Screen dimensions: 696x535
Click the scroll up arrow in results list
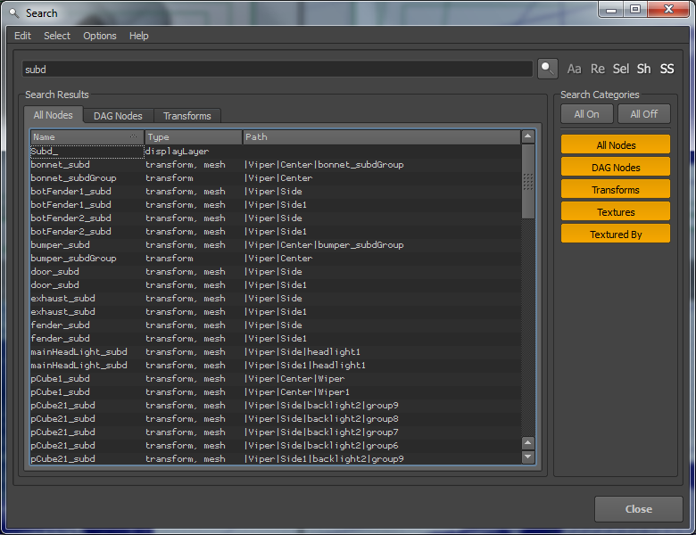coord(528,136)
